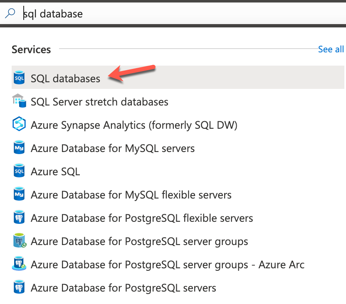Viewport: 346px width, 304px height.
Task: Select SQL databases from the results
Action: 65,78
